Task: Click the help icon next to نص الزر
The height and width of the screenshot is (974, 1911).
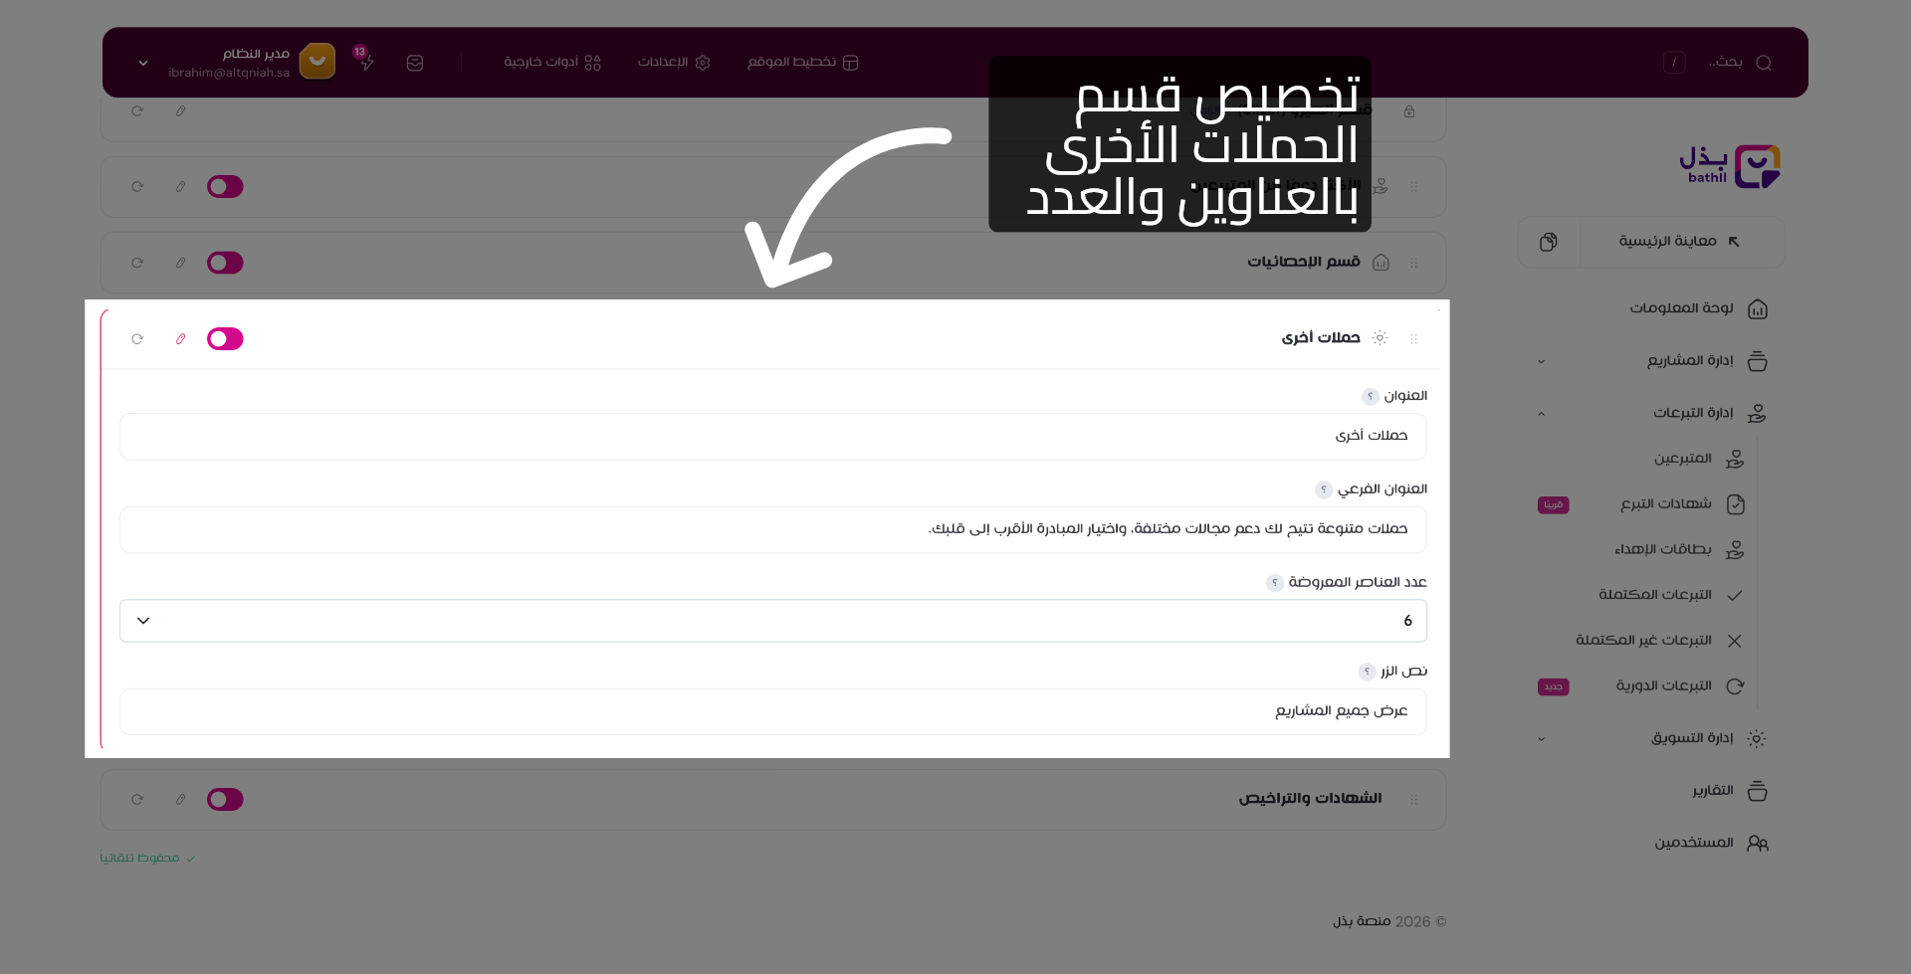Action: (1367, 673)
